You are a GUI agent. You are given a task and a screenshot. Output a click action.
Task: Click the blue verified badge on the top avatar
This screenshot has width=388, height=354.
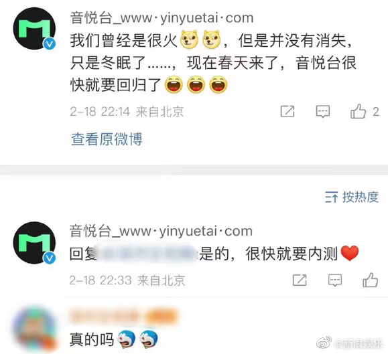click(x=50, y=43)
